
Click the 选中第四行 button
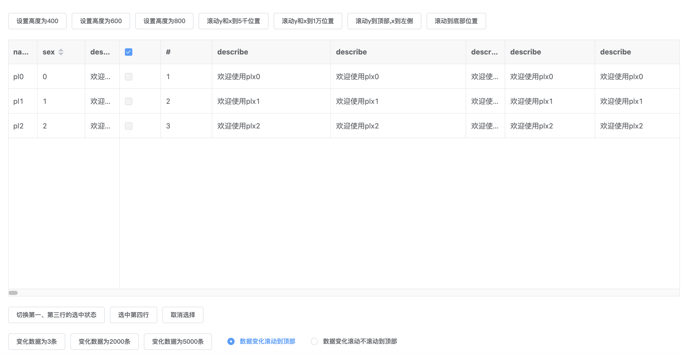[133, 315]
